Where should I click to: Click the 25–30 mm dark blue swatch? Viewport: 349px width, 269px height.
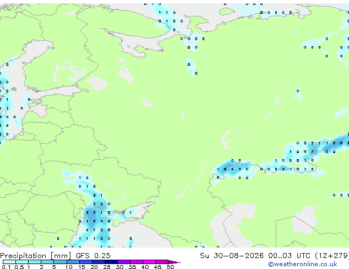click(111, 262)
